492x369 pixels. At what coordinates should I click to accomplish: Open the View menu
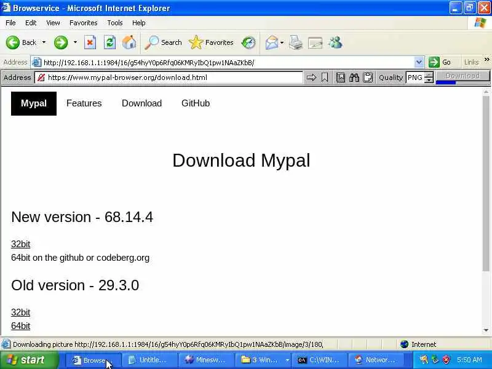point(53,23)
